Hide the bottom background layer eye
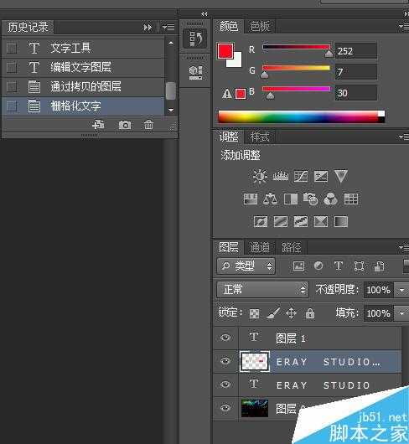Screen dimensions: 409x444 coord(225,407)
